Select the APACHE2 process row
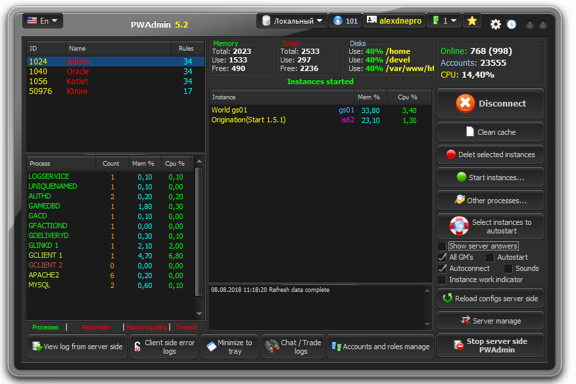576x384 pixels. point(110,276)
